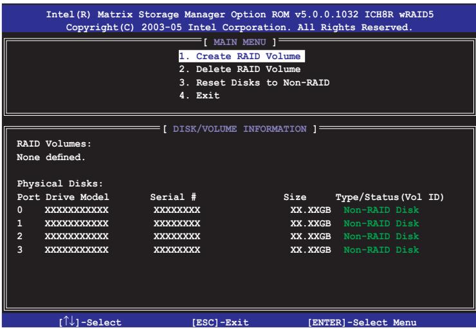Image resolution: width=476 pixels, height=328 pixels.
Task: Click the Intel Matrix Storage Manager title
Action: 240,14
